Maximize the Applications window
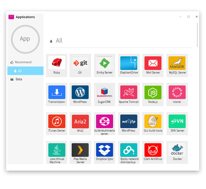Viewport: 206px width, 189px height. coord(189,17)
